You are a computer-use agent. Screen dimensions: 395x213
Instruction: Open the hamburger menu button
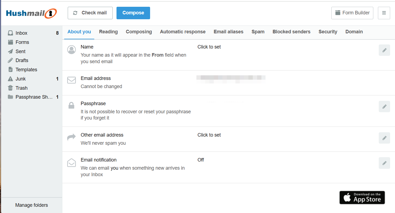pyautogui.click(x=384, y=13)
